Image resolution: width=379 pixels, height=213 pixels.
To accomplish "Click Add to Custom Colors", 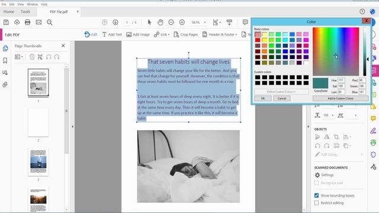I will pos(341,98).
